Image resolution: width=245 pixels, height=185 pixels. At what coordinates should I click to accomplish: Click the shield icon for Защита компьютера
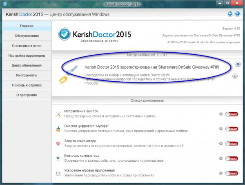58,144
